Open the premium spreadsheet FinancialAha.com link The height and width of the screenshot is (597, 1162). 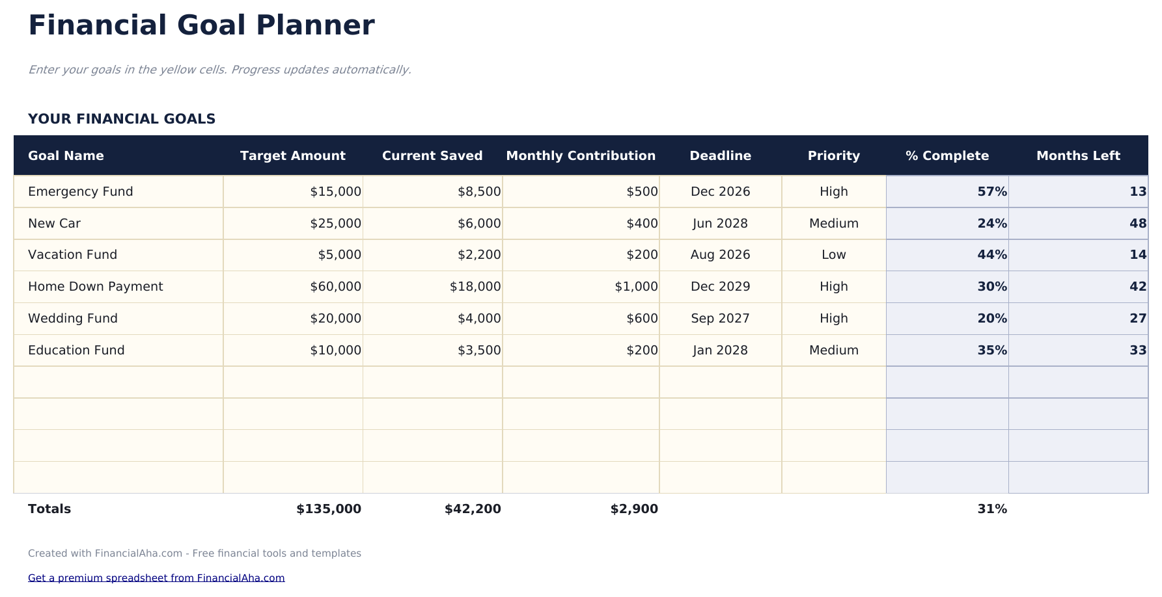pos(156,577)
